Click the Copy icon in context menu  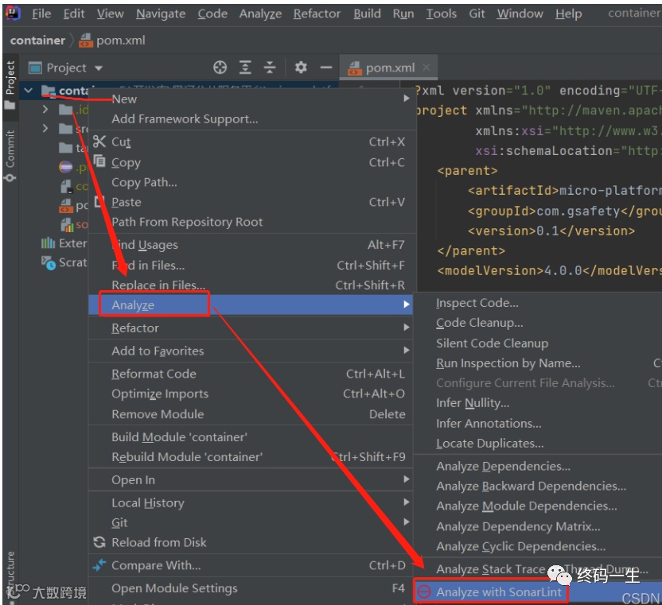[99, 161]
